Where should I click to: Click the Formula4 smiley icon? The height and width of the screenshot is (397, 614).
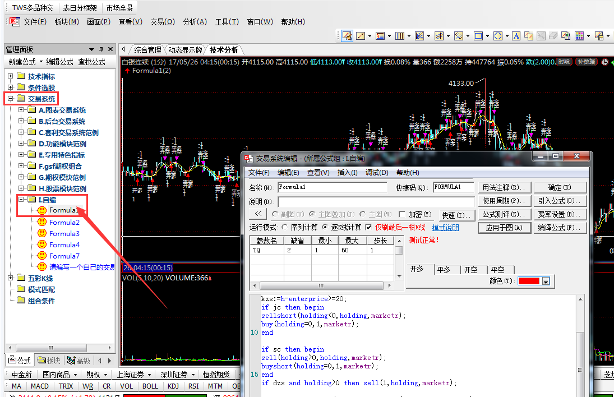coord(42,244)
